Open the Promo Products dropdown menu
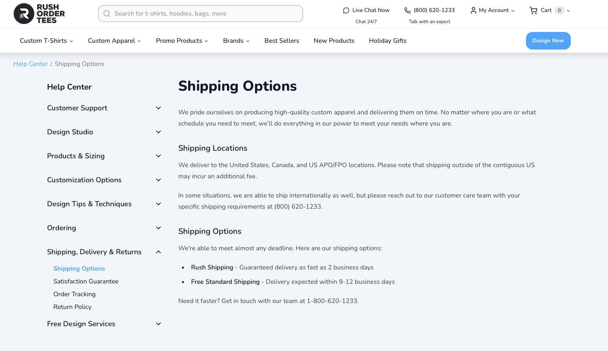Image resolution: width=608 pixels, height=351 pixels. [x=182, y=41]
